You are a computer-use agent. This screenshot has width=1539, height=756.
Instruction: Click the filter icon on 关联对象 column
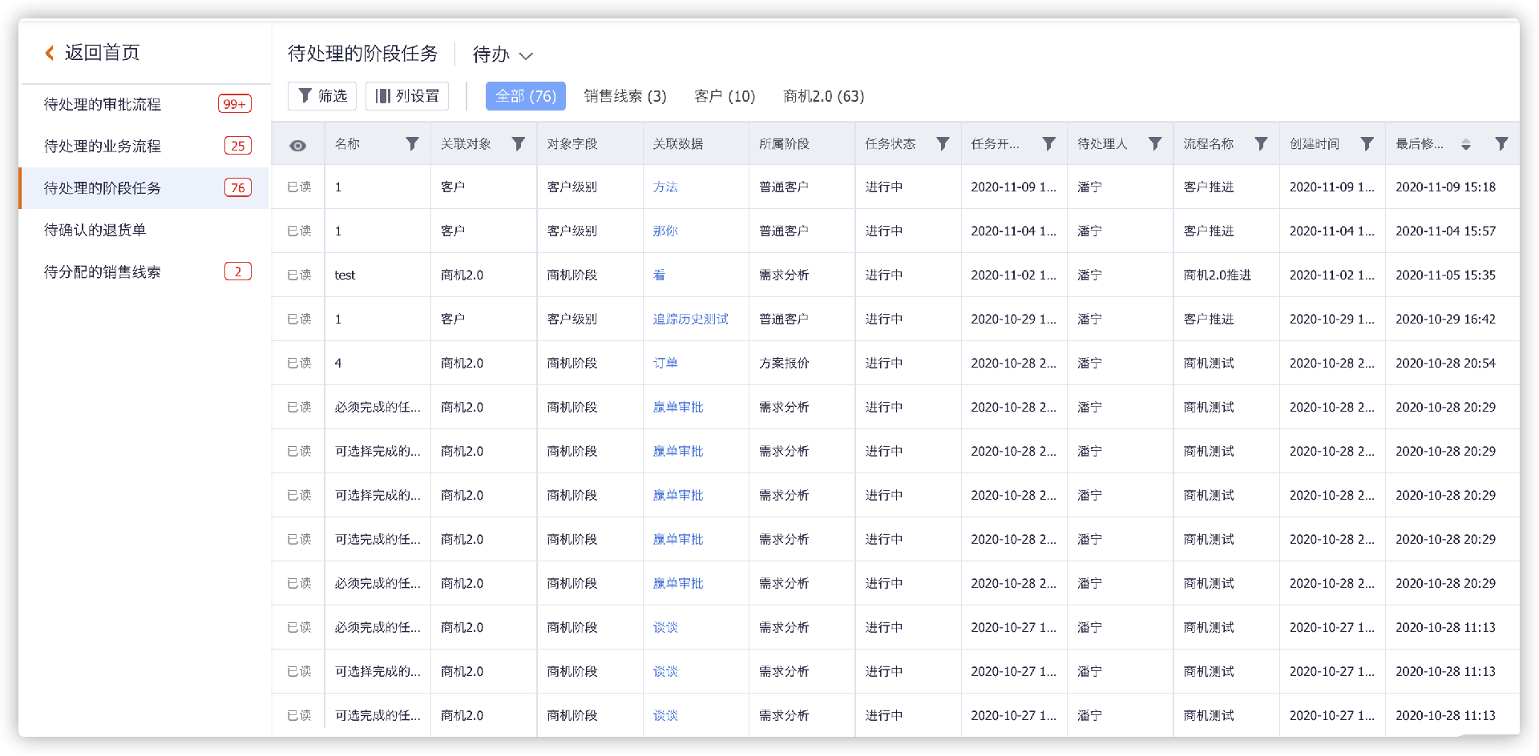519,143
